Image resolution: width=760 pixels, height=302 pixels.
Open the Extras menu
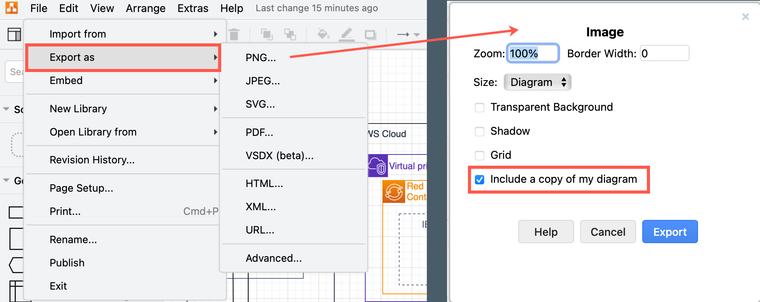click(193, 8)
